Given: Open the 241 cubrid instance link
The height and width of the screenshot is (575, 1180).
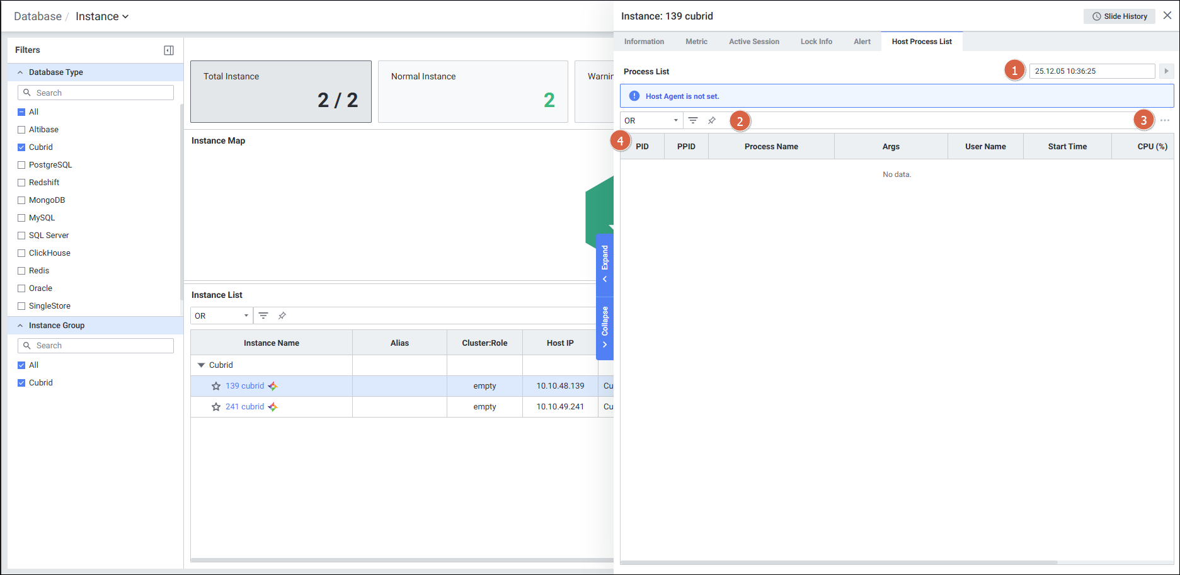Looking at the screenshot, I should pyautogui.click(x=244, y=407).
